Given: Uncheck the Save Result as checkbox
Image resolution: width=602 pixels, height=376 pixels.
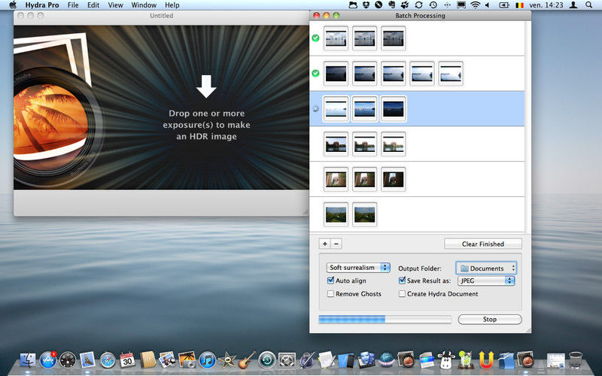Looking at the screenshot, I should point(402,280).
